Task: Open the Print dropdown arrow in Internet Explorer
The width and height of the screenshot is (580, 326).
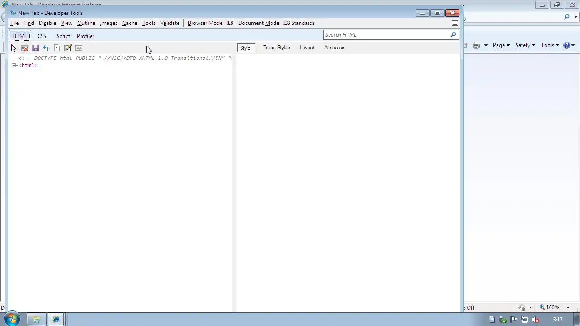Action: point(486,45)
